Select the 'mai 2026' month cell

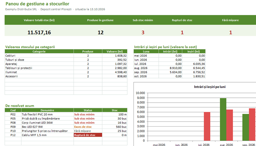(146, 55)
